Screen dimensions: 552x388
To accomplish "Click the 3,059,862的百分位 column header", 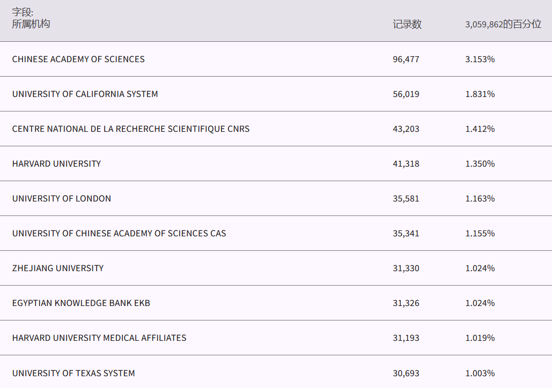I will point(503,25).
